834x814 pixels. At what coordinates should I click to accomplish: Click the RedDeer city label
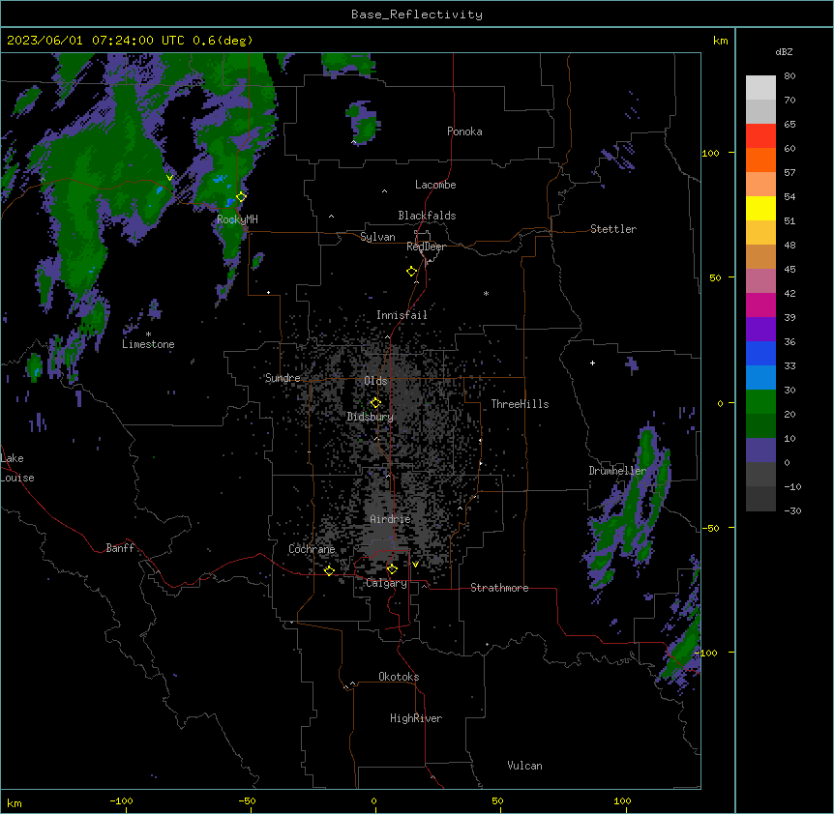426,247
